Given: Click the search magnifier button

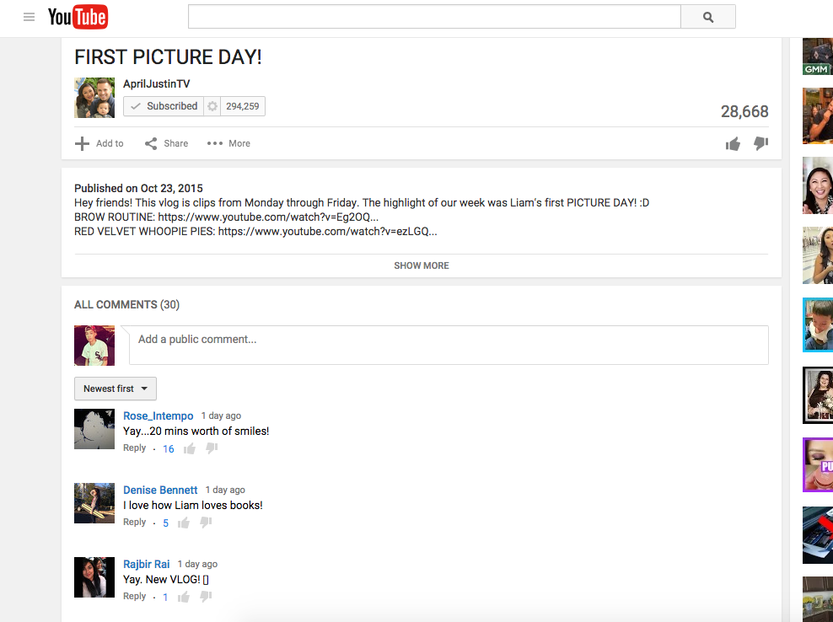Looking at the screenshot, I should 708,17.
